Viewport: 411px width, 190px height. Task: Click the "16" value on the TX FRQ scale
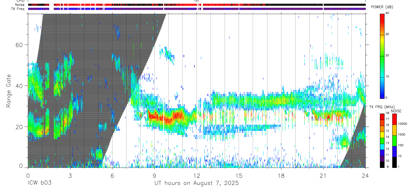[387, 125]
